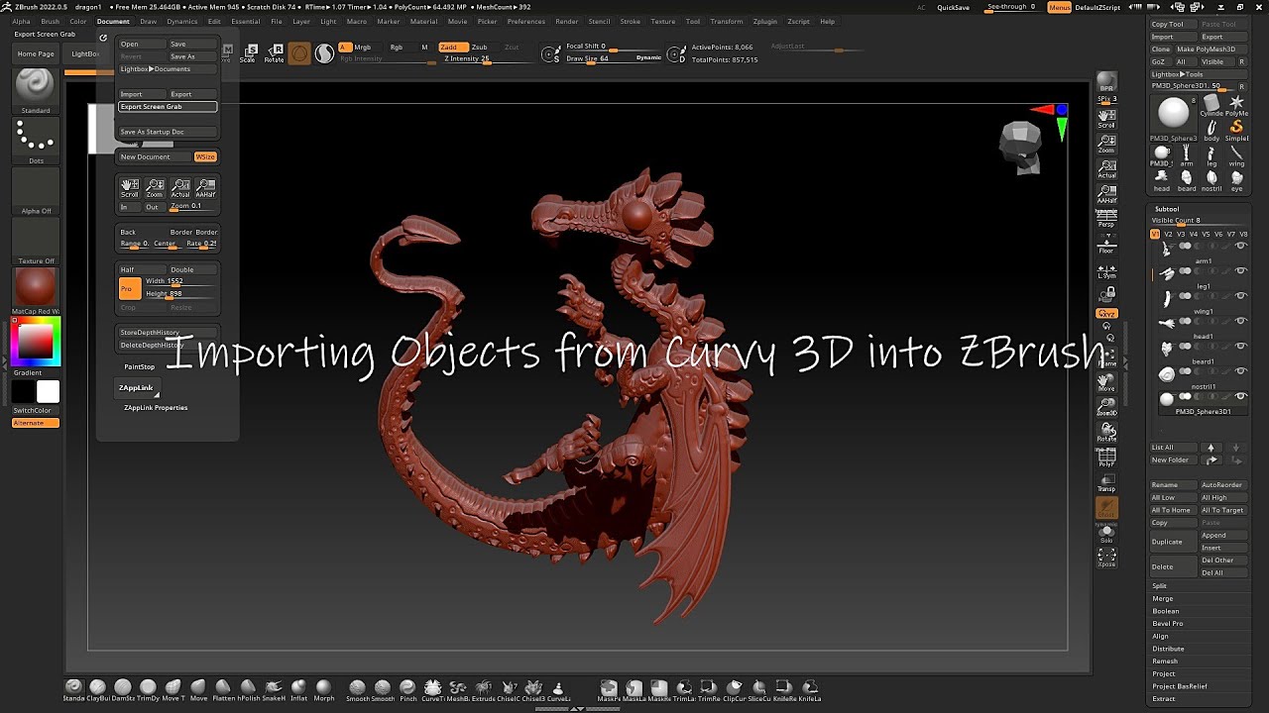
Task: Click the Home Page button
Action: 36,53
